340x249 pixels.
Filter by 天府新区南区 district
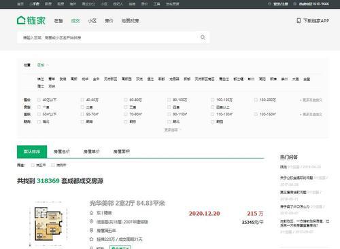205,79
